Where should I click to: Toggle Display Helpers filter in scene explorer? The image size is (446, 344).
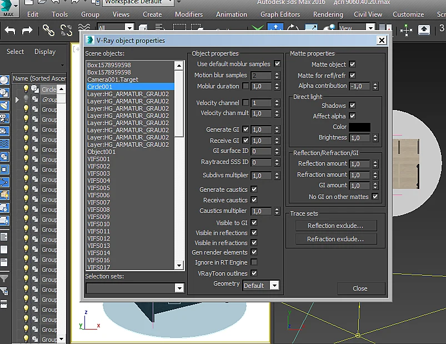point(4,131)
